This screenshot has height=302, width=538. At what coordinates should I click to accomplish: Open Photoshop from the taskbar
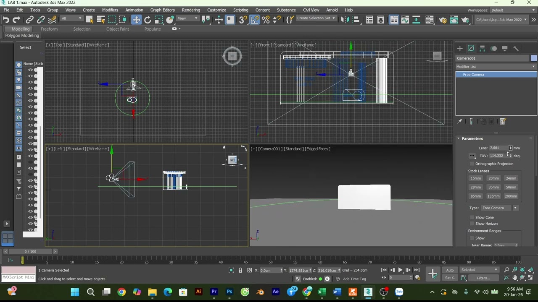[x=229, y=292]
